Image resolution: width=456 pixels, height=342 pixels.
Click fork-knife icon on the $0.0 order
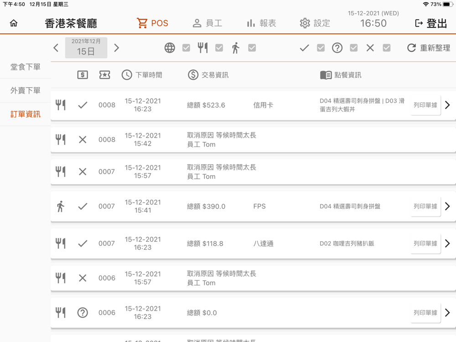[x=61, y=313]
